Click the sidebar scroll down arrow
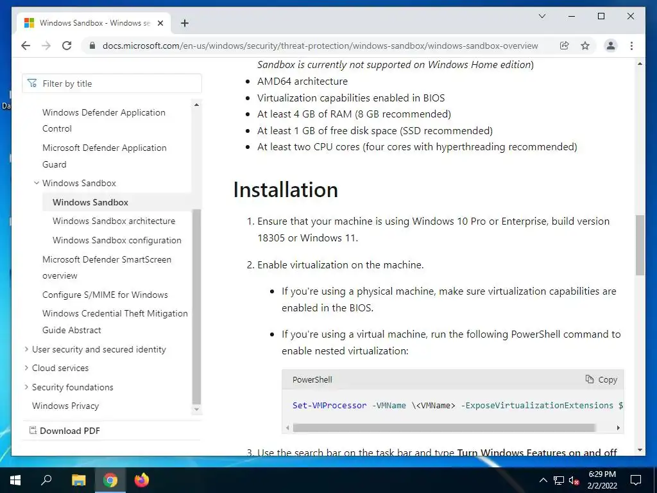The width and height of the screenshot is (657, 493). point(196,409)
